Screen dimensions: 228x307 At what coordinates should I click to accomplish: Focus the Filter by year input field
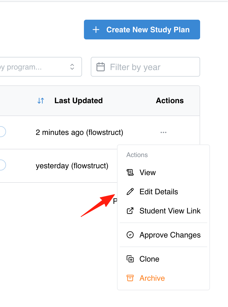pyautogui.click(x=145, y=67)
